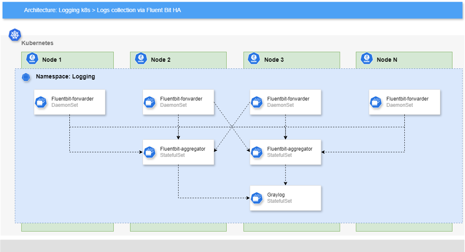465x252 pixels.
Task: Click the 'Fluentbit-aggregator' text below Node 3's forwarder
Action: pos(290,149)
